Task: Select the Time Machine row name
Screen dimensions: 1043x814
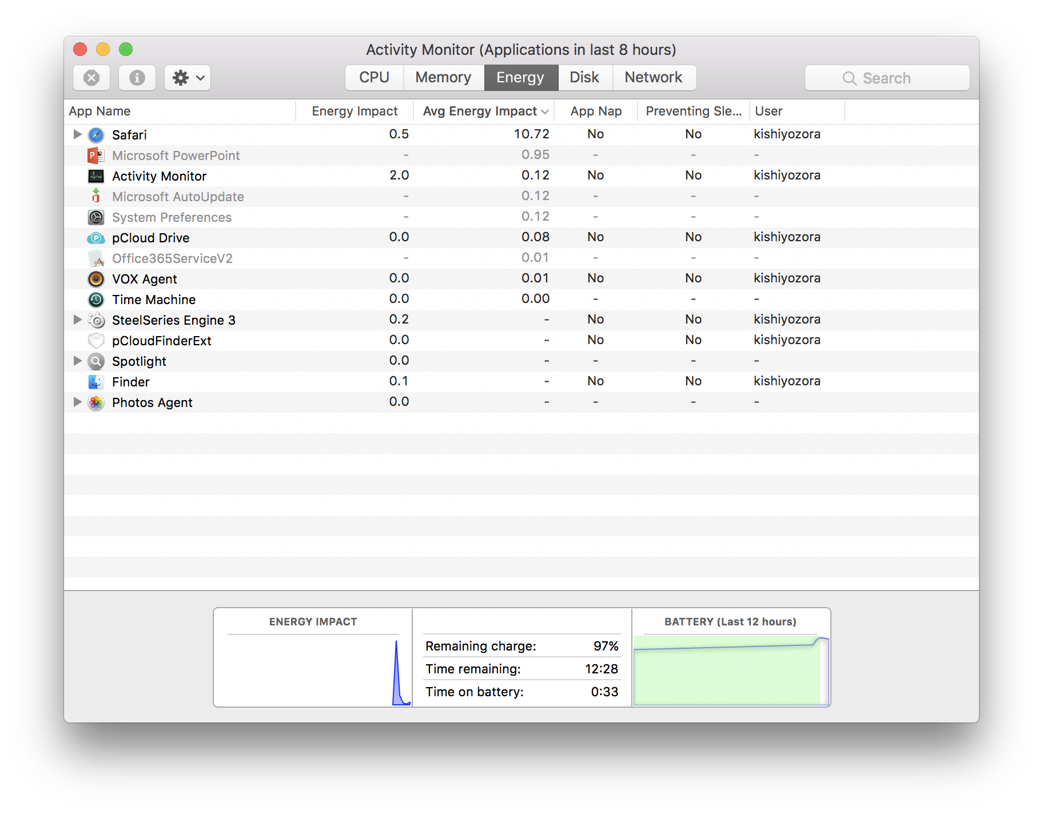Action: [154, 300]
